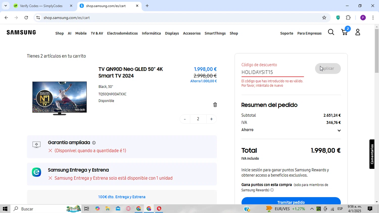Open the Shop menu next to AI
This screenshot has height=213, width=379.
60,33
